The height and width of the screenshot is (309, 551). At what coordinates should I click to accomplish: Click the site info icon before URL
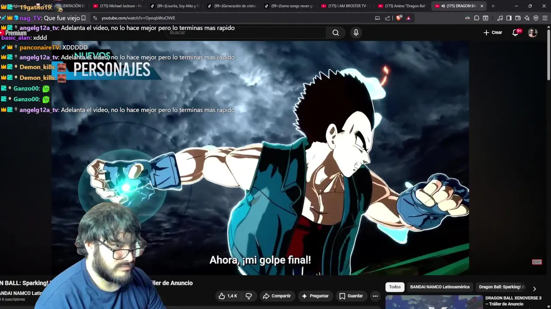tap(95, 18)
